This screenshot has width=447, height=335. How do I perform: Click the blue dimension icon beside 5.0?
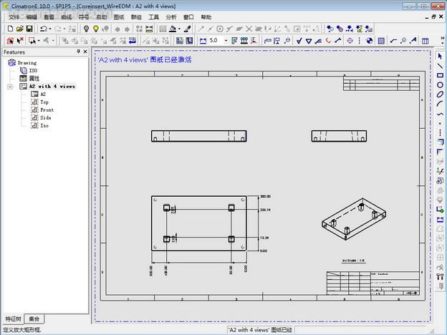203,41
